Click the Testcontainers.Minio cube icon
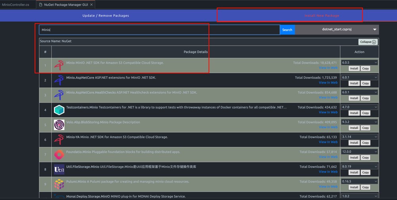The width and height of the screenshot is (397, 200). [59, 110]
